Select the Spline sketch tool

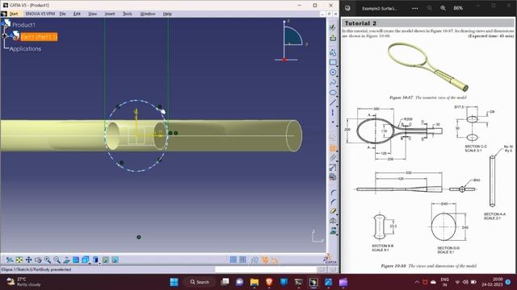(333, 82)
